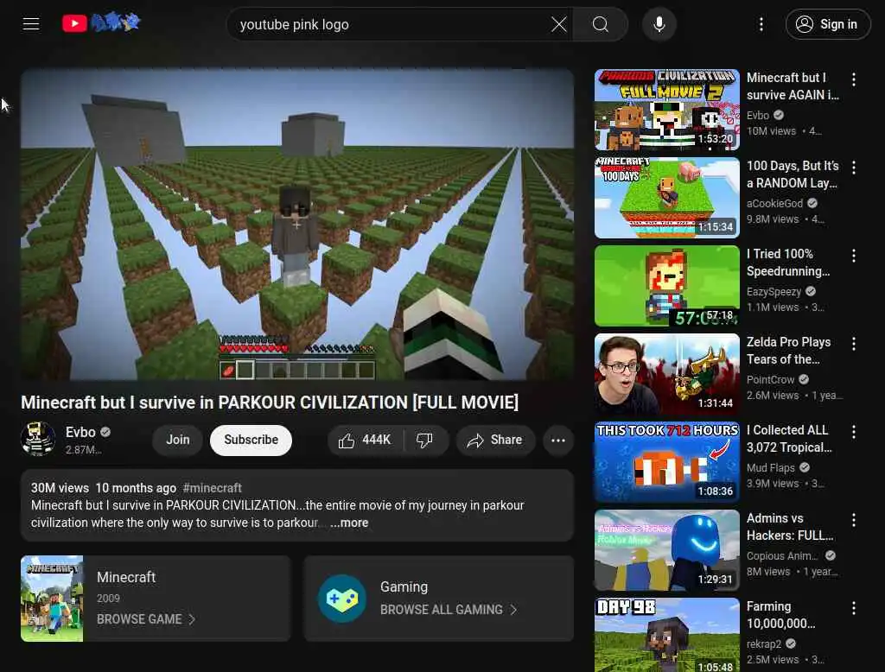The width and height of the screenshot is (885, 672).
Task: Open options menu for Speedrunning video
Action: coord(853,256)
